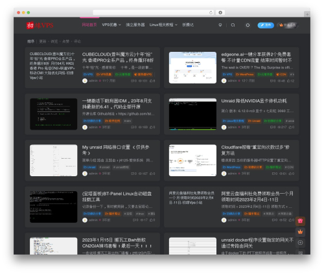Click the orange crown floating button
Screen dimensions: 324x274
click(300, 232)
